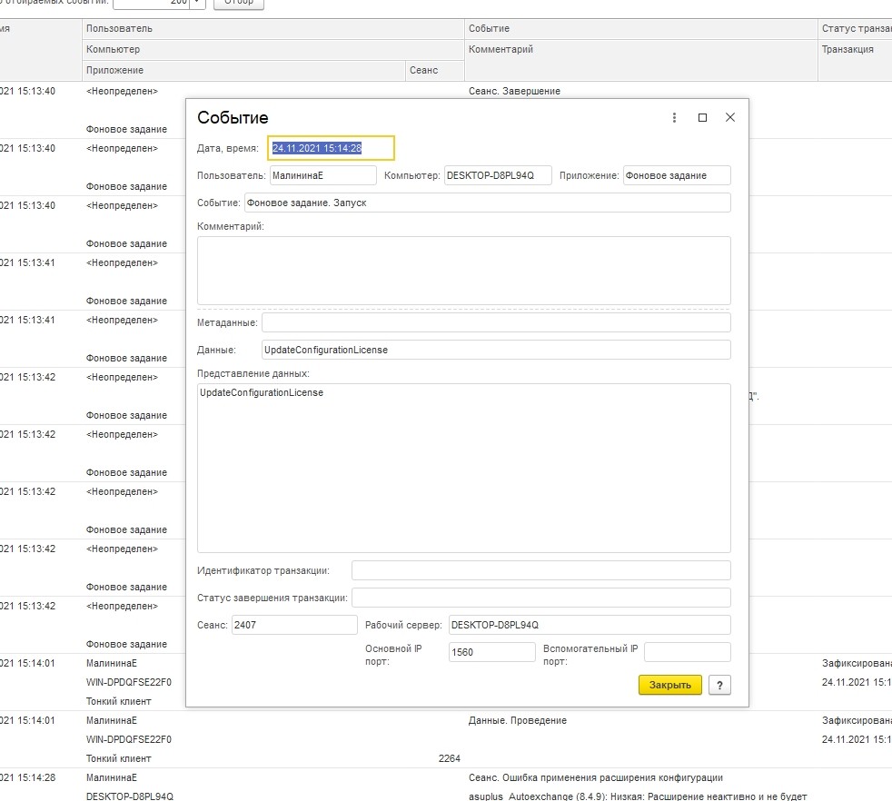
Task: Open the events count dropdown arrow
Action: point(197,3)
